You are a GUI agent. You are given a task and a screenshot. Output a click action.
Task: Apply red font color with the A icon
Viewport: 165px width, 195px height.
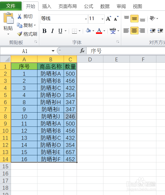click(x=99, y=31)
